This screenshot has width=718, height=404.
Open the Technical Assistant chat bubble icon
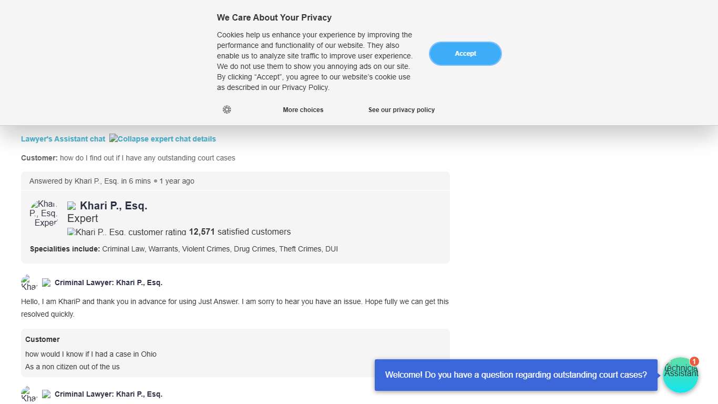click(680, 376)
